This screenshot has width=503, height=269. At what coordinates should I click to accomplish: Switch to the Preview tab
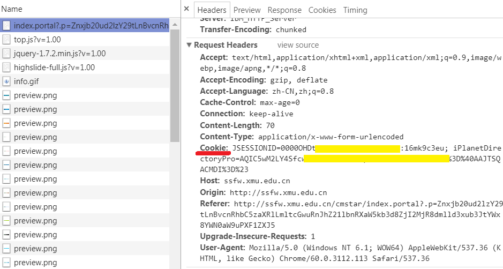click(247, 10)
